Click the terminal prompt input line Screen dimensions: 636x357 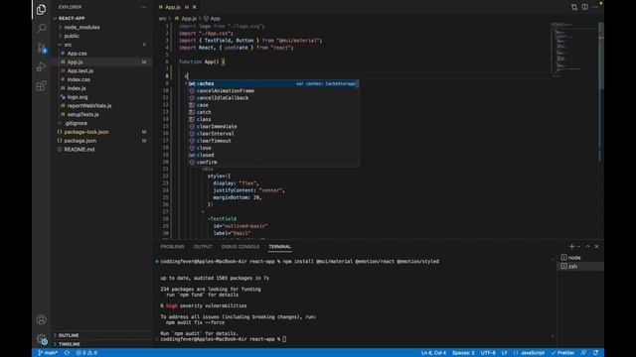[223, 339]
